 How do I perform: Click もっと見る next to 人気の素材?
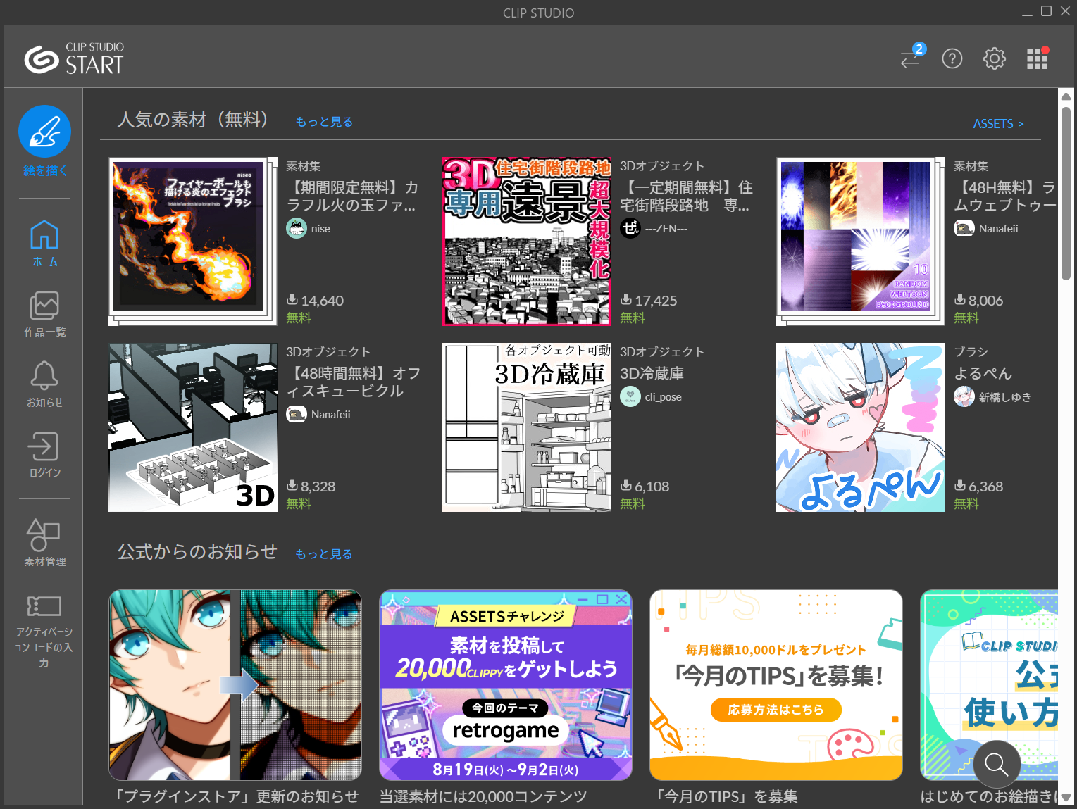tap(324, 122)
